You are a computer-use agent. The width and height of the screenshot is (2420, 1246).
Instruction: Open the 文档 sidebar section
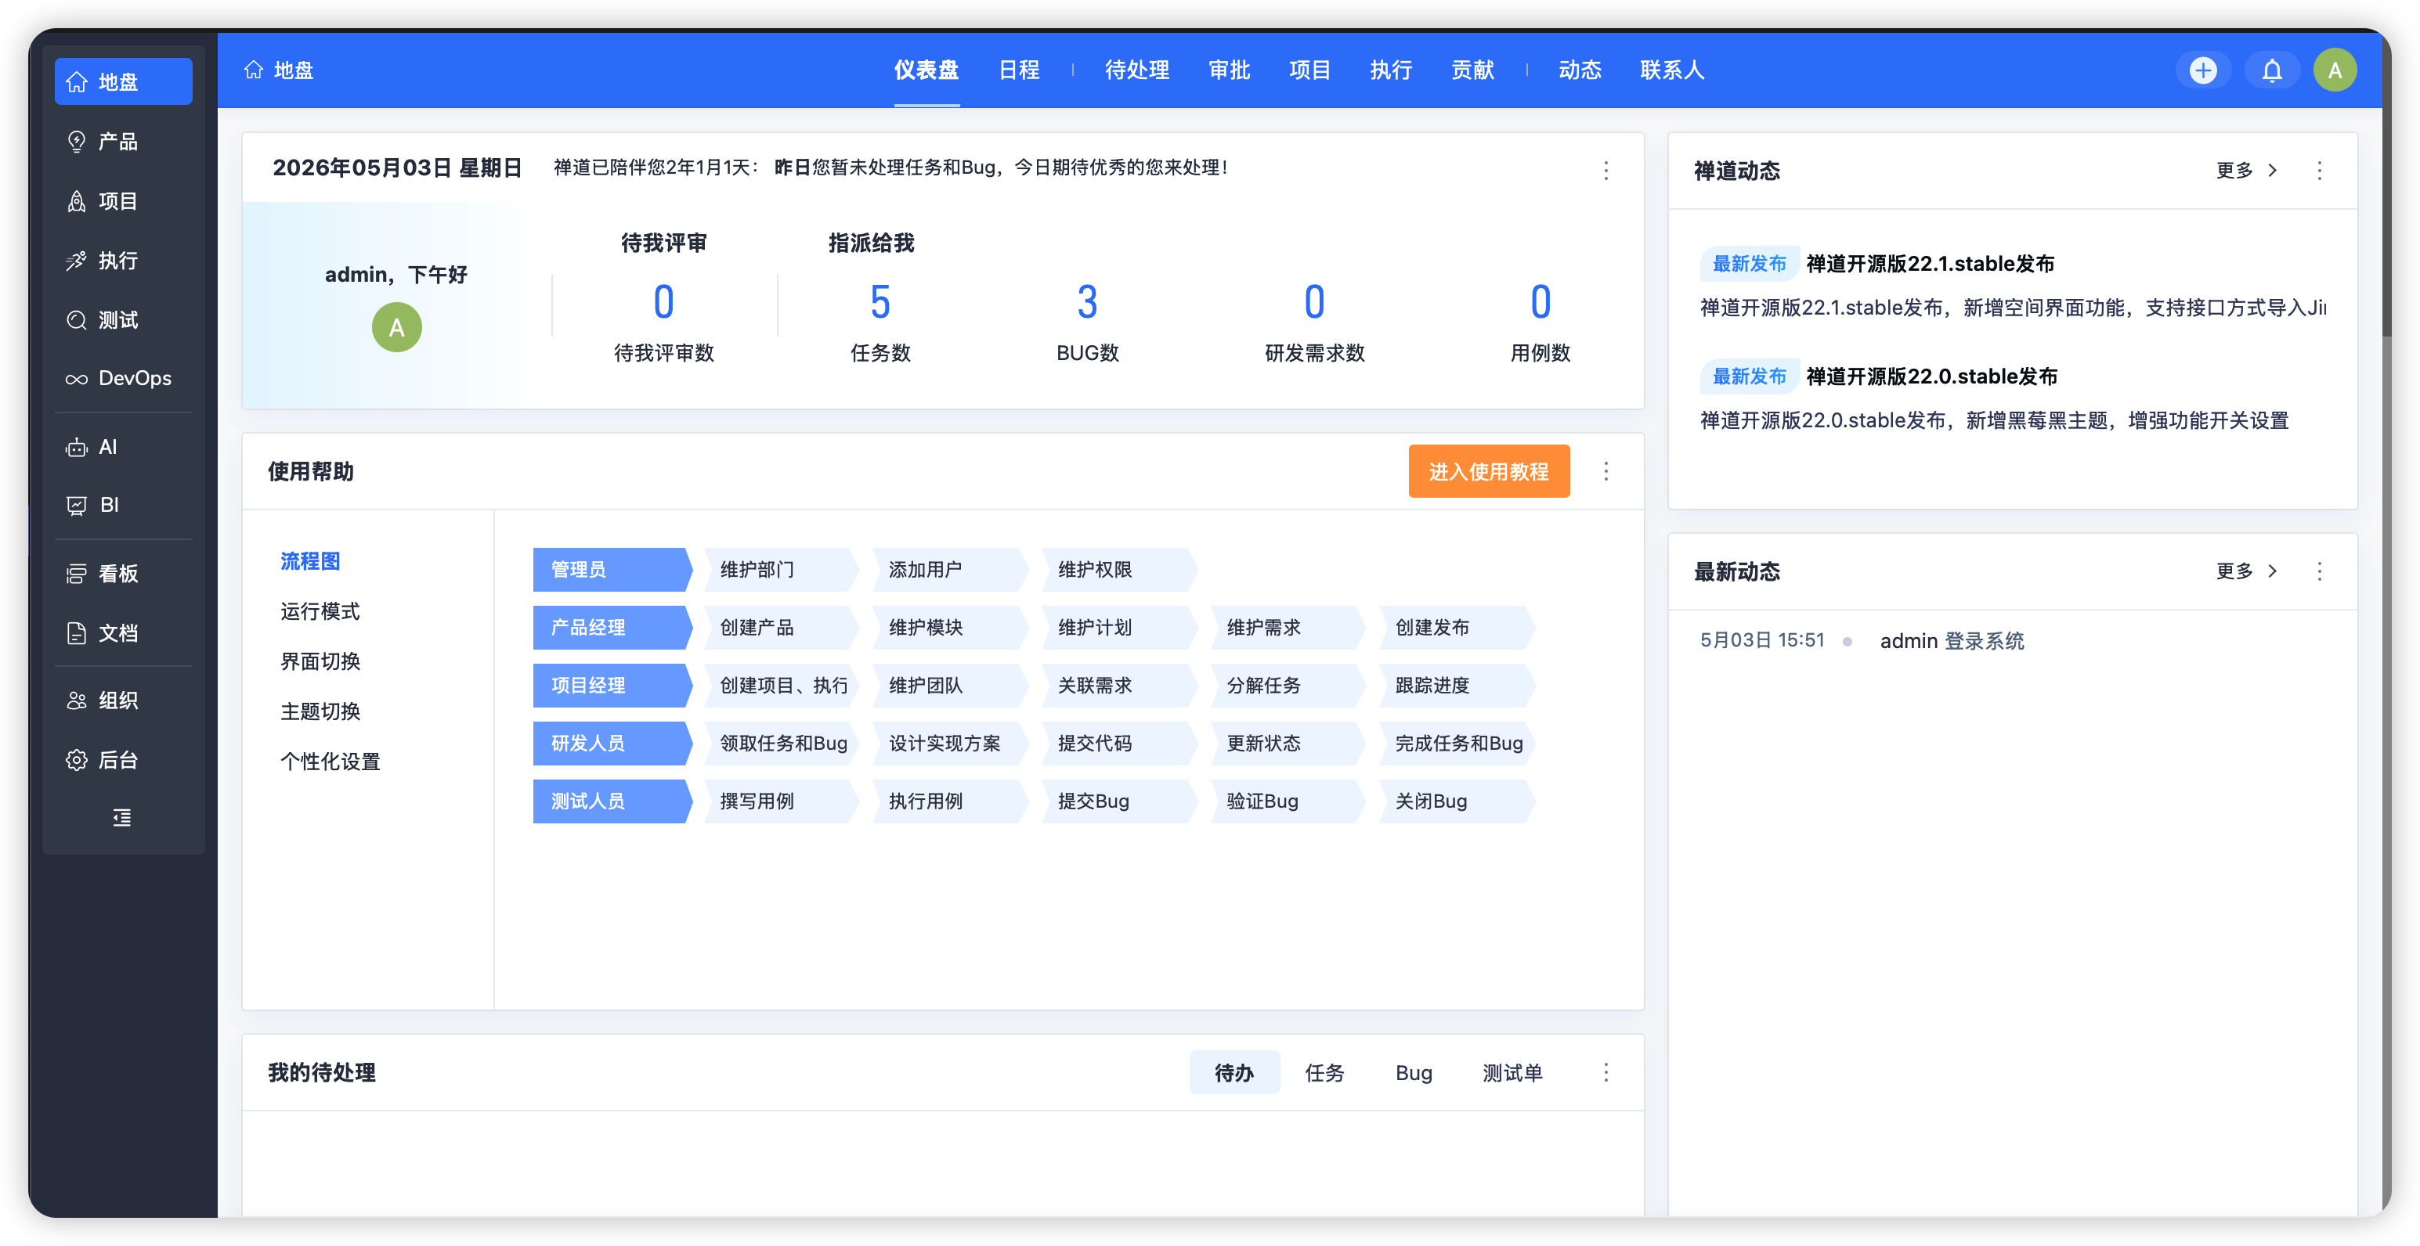pos(123,633)
